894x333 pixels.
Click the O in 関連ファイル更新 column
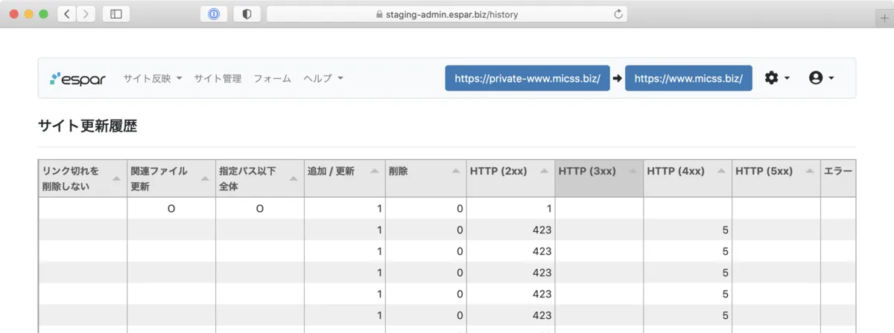point(171,209)
